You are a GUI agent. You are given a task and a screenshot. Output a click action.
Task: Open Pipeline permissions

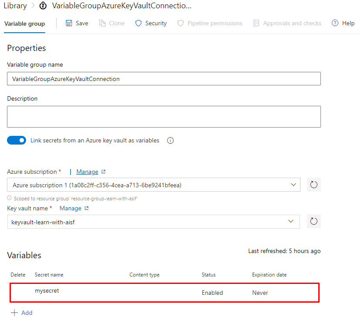(x=210, y=23)
